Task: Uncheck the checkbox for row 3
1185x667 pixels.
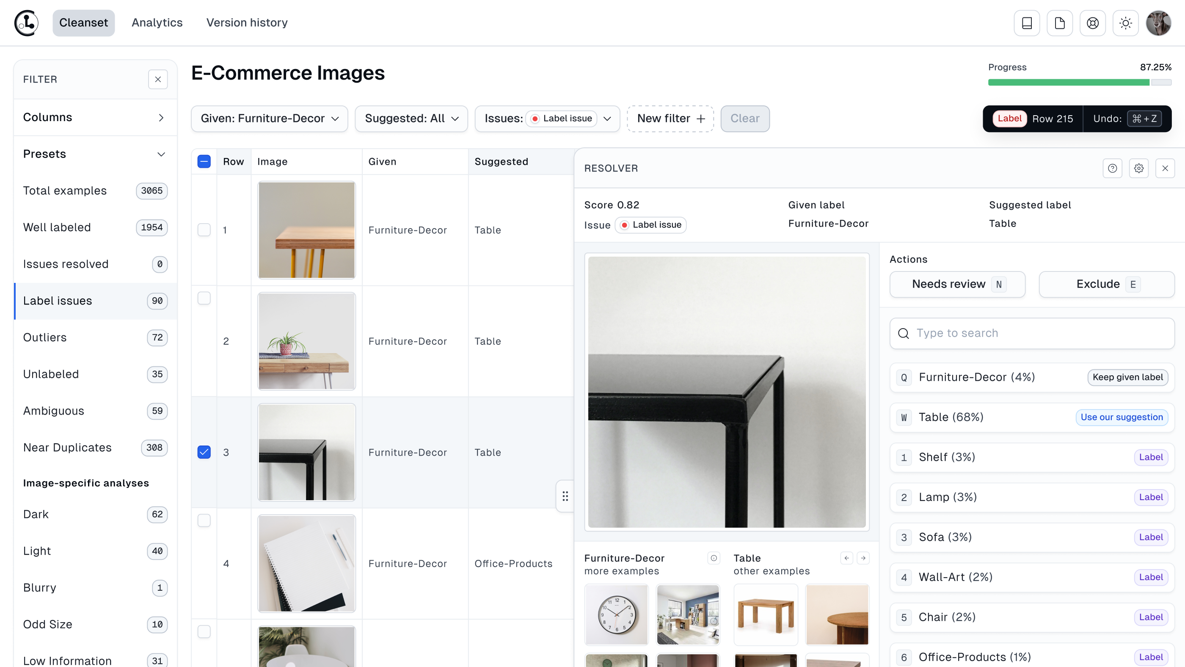Action: point(204,452)
